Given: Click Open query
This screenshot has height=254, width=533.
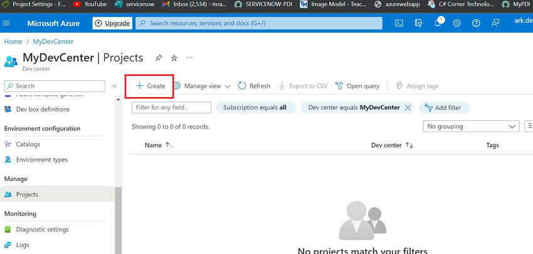Looking at the screenshot, I should pyautogui.click(x=357, y=86).
